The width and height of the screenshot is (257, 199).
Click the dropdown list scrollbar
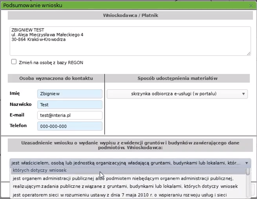pos(248,182)
